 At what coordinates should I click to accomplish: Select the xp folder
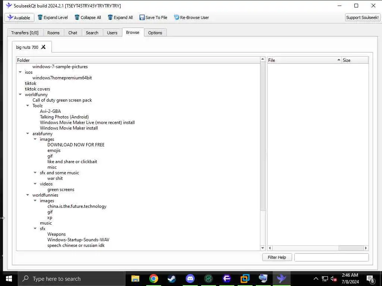(x=50, y=217)
